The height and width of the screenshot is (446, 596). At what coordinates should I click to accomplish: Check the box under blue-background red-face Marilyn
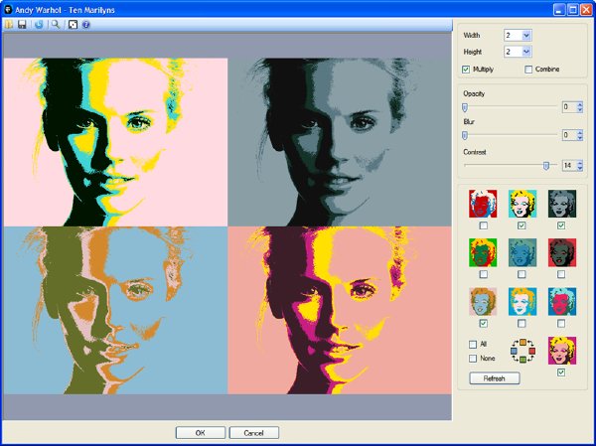tap(561, 323)
